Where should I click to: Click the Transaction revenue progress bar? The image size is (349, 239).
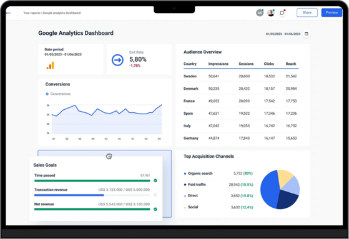coord(92,195)
